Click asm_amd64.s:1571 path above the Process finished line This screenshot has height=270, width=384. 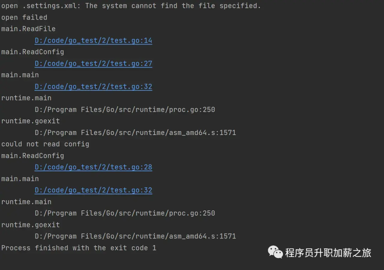click(x=135, y=236)
